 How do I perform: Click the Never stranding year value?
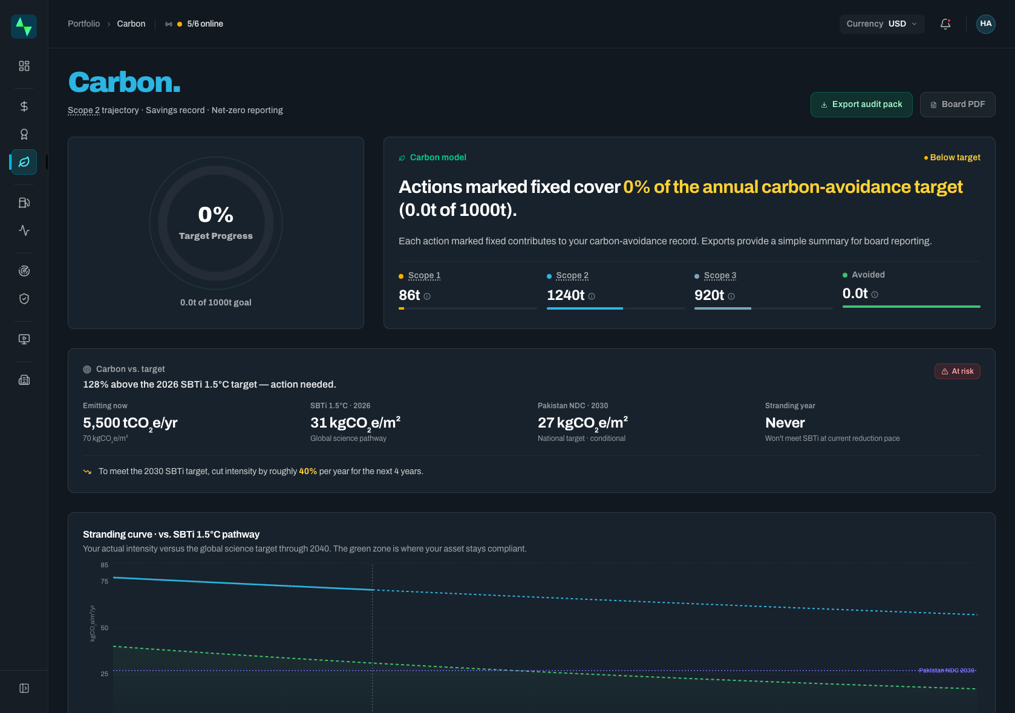[x=785, y=423]
